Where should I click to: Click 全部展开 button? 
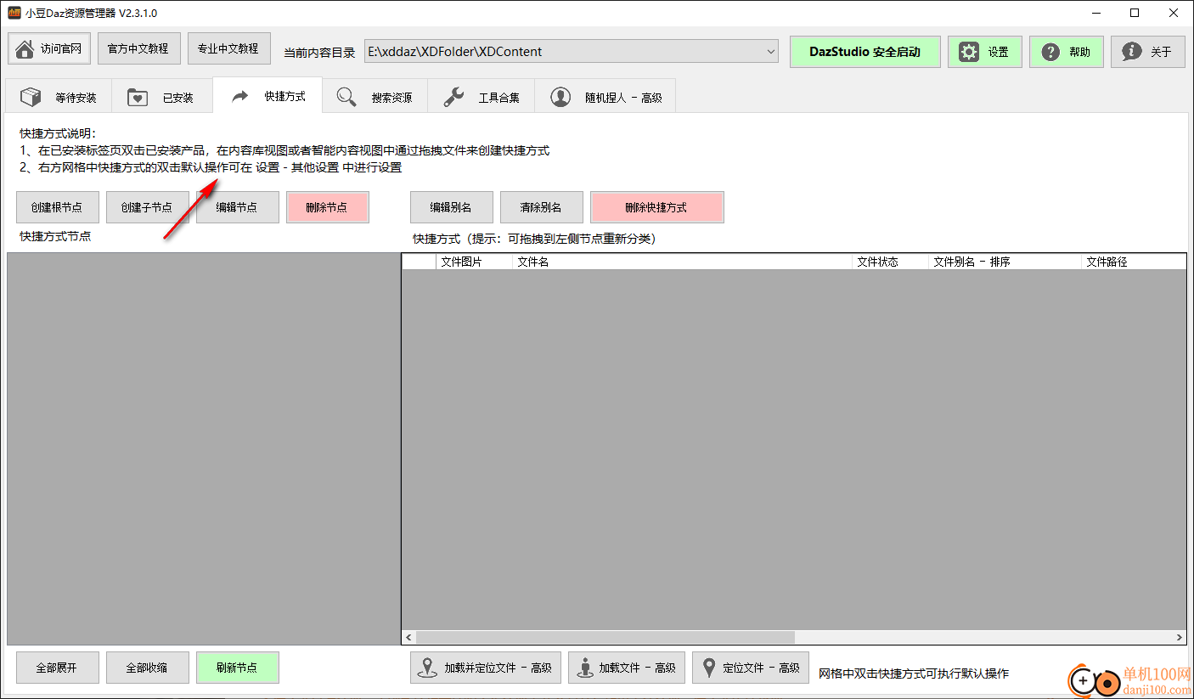tap(58, 668)
